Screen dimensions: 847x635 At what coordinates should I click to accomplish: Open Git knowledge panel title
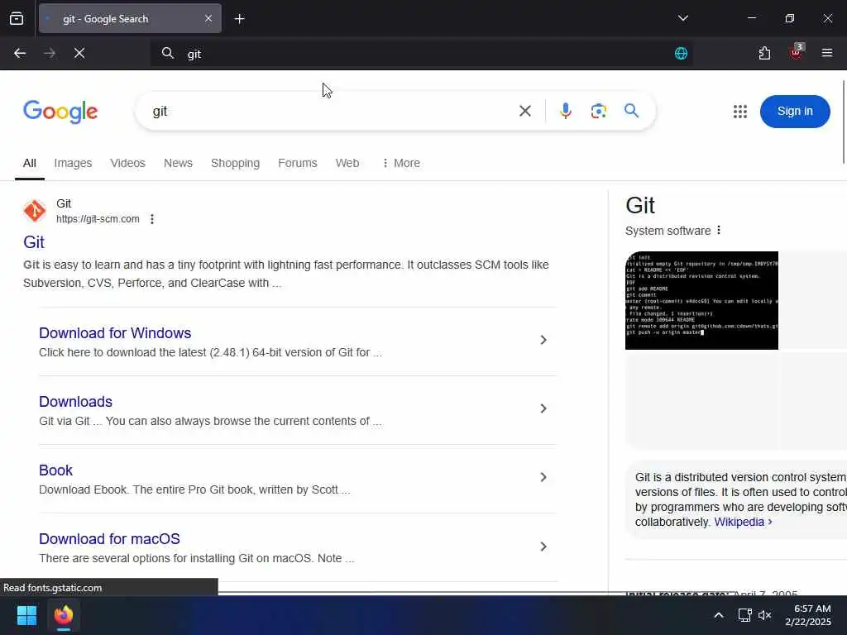click(640, 206)
